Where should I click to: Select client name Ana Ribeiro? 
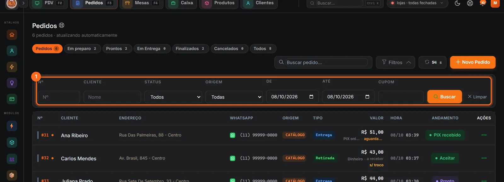tap(74, 135)
